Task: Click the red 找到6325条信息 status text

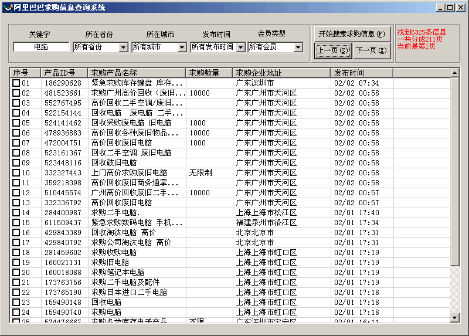Action: tap(422, 32)
